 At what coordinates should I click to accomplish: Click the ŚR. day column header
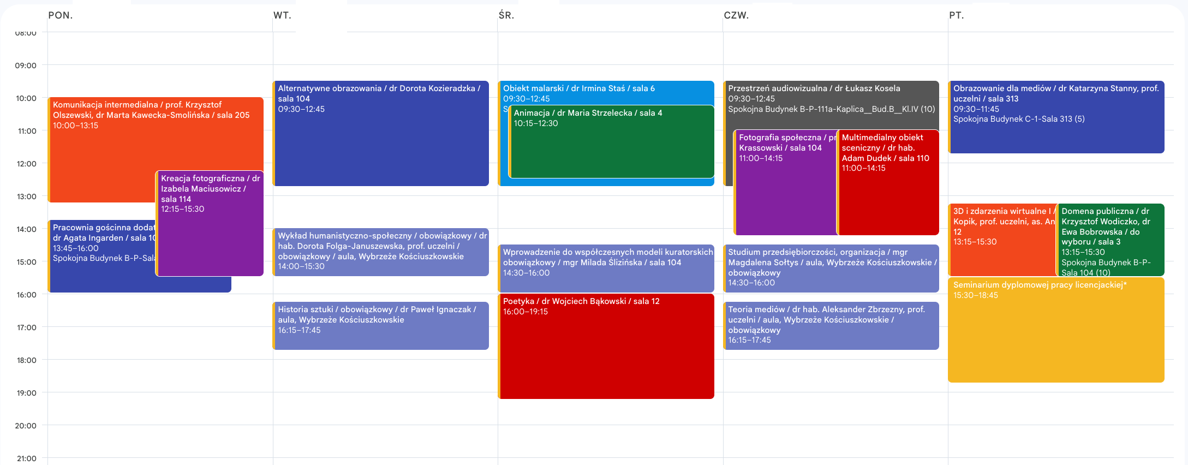pyautogui.click(x=506, y=15)
